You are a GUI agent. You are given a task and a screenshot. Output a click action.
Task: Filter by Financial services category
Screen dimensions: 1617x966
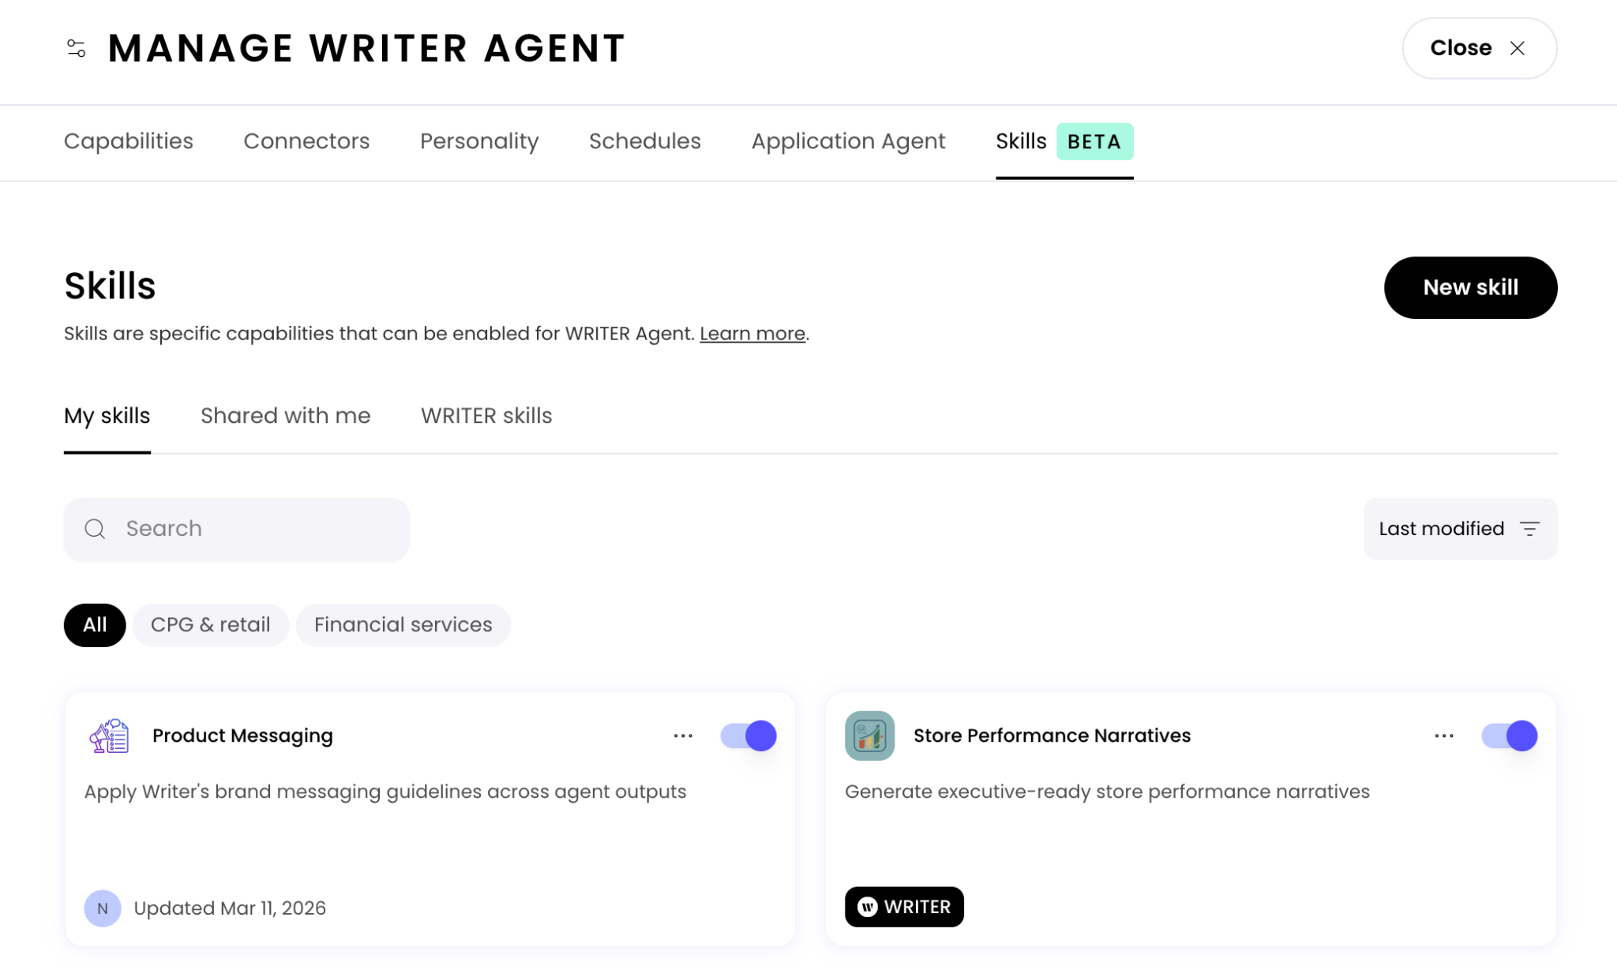coord(403,625)
